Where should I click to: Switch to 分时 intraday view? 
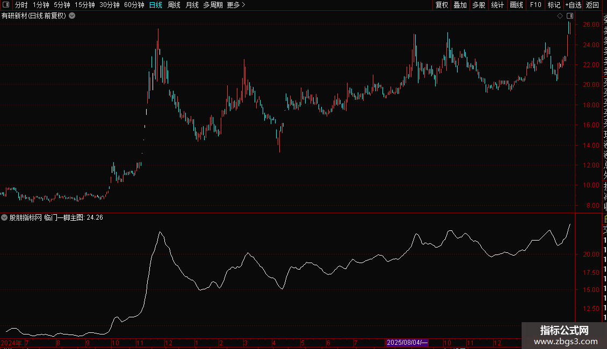[x=21, y=5]
